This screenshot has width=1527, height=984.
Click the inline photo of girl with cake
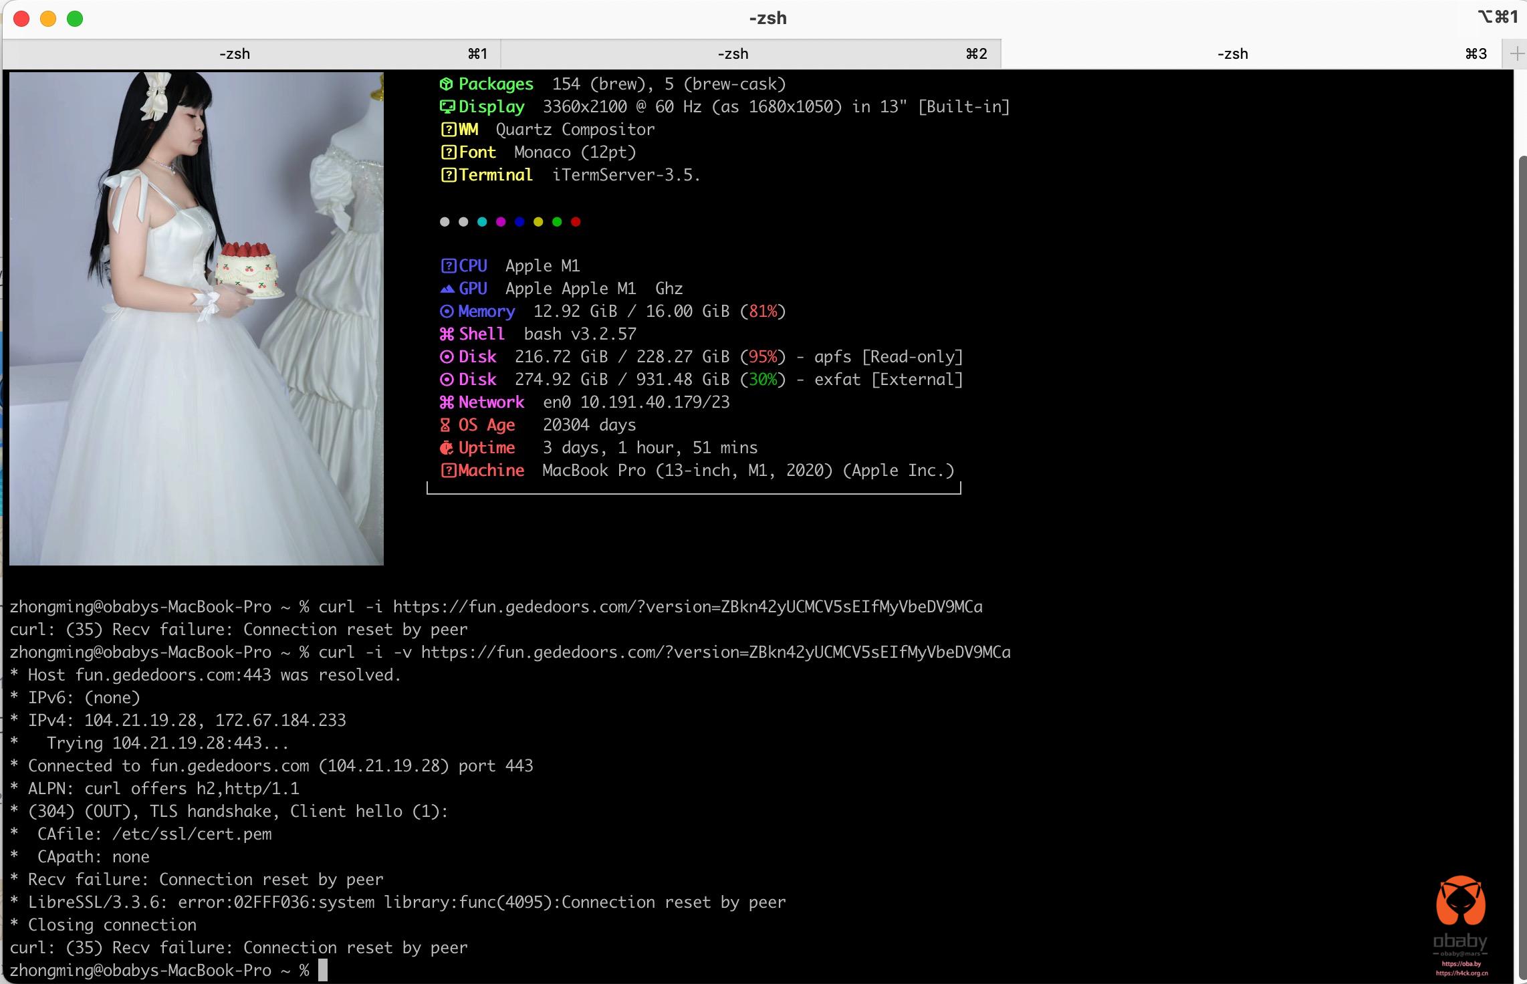click(197, 319)
